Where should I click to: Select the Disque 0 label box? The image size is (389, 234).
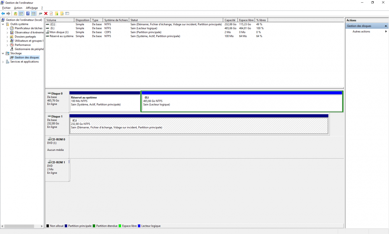[x=57, y=101]
